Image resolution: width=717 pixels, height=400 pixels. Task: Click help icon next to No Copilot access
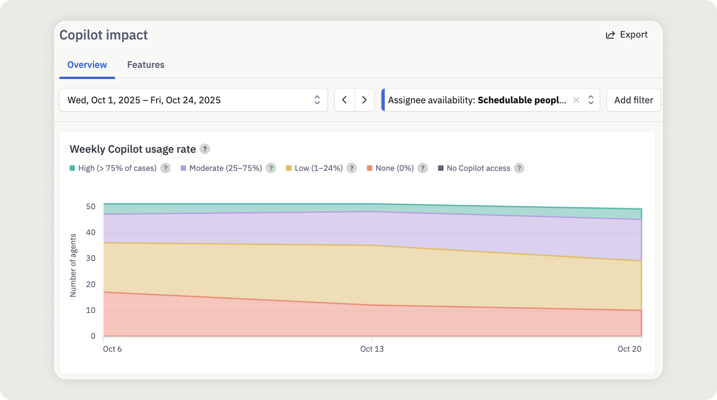pyautogui.click(x=519, y=168)
